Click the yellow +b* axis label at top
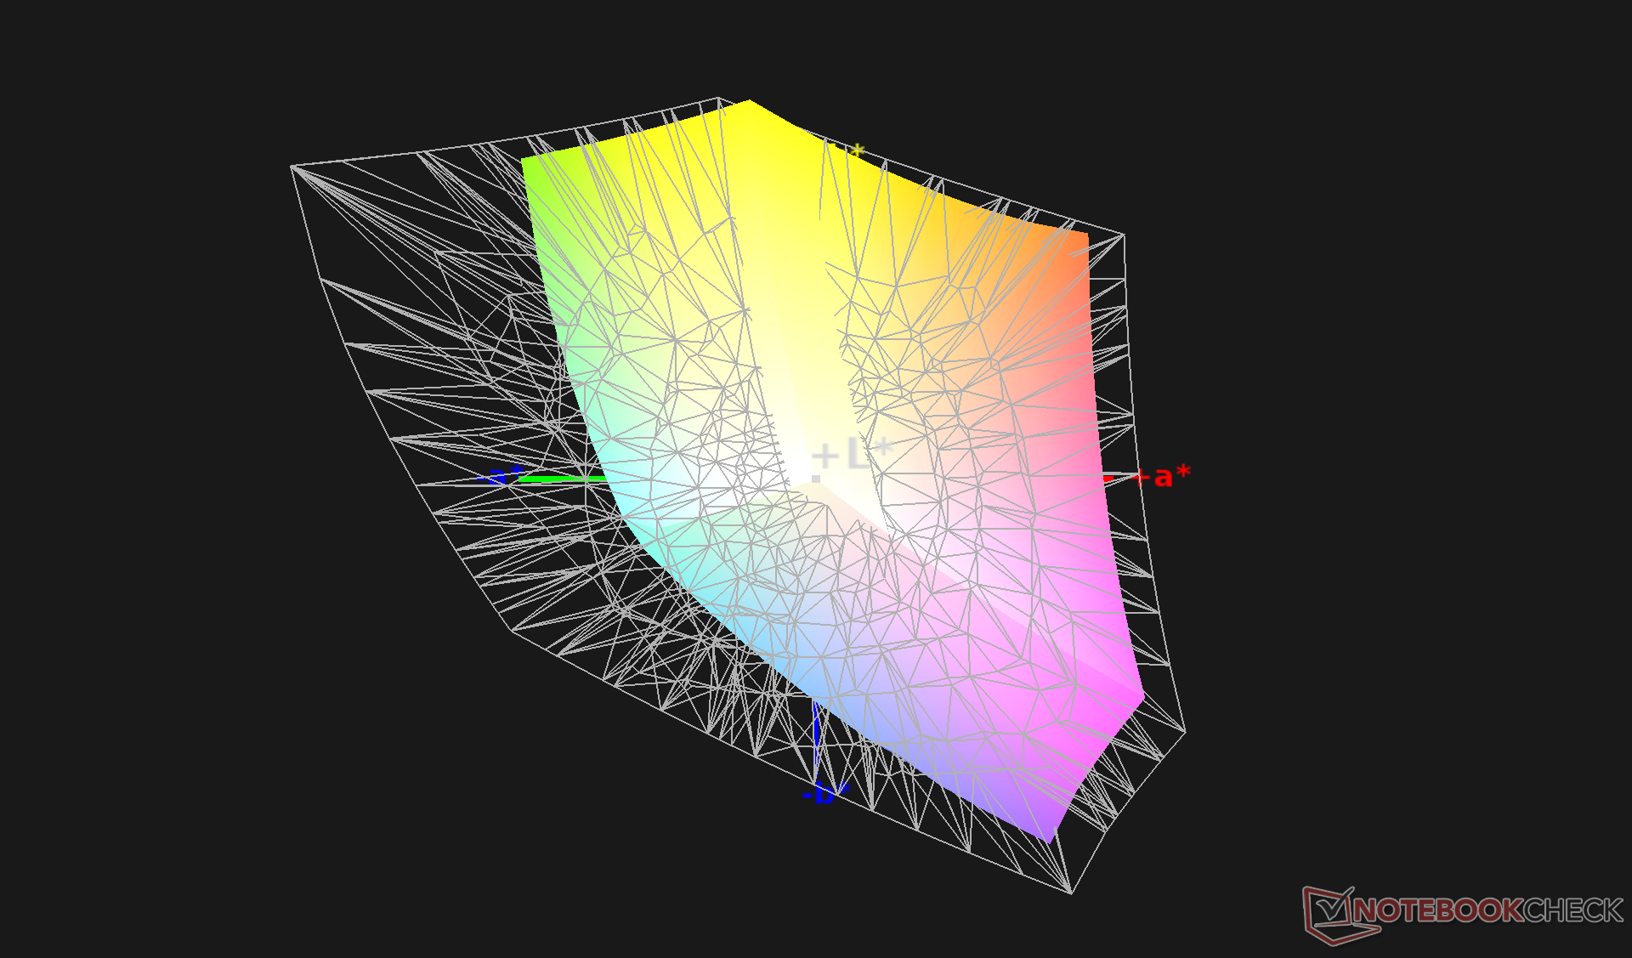Viewport: 1632px width, 958px height. tap(847, 151)
